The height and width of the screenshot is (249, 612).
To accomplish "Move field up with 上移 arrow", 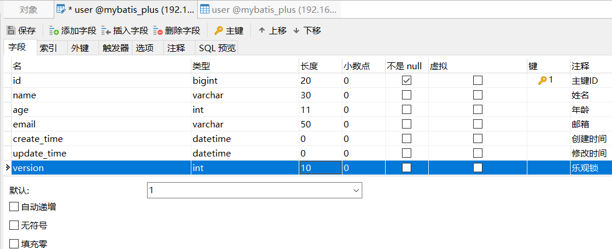I will (x=262, y=30).
